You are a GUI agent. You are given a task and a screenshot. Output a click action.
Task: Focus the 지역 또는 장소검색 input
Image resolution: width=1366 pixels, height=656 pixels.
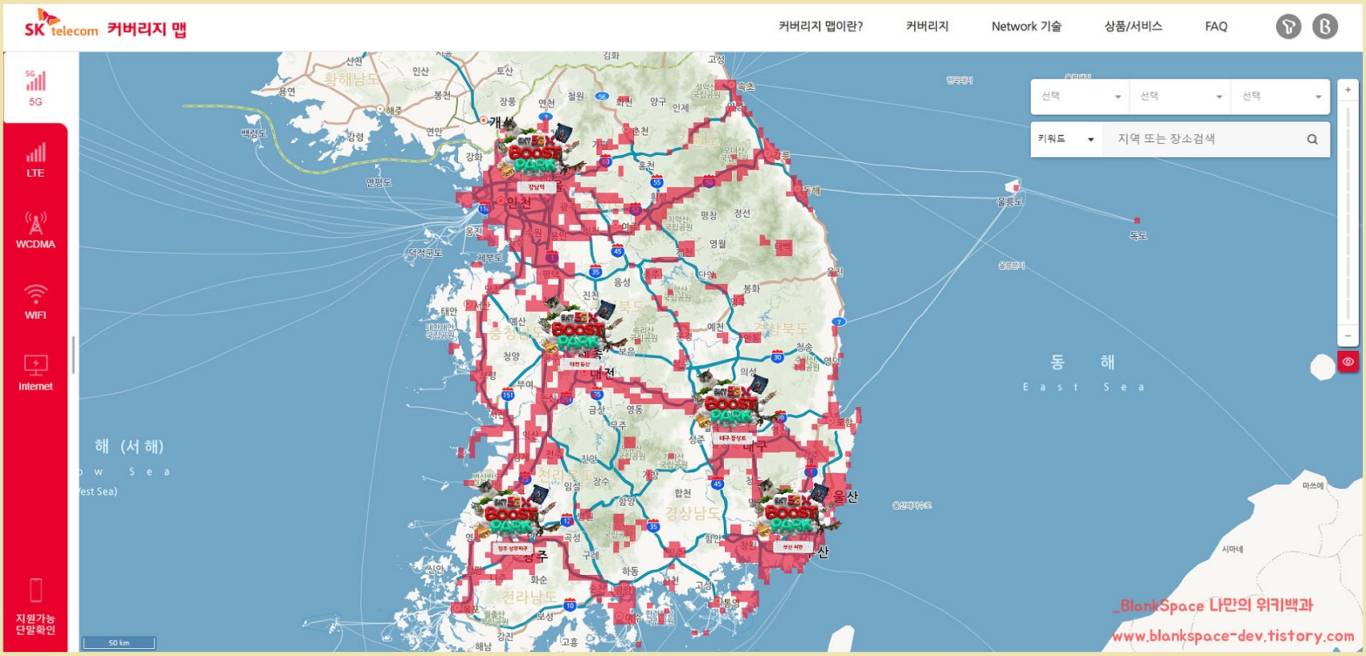pos(1205,139)
